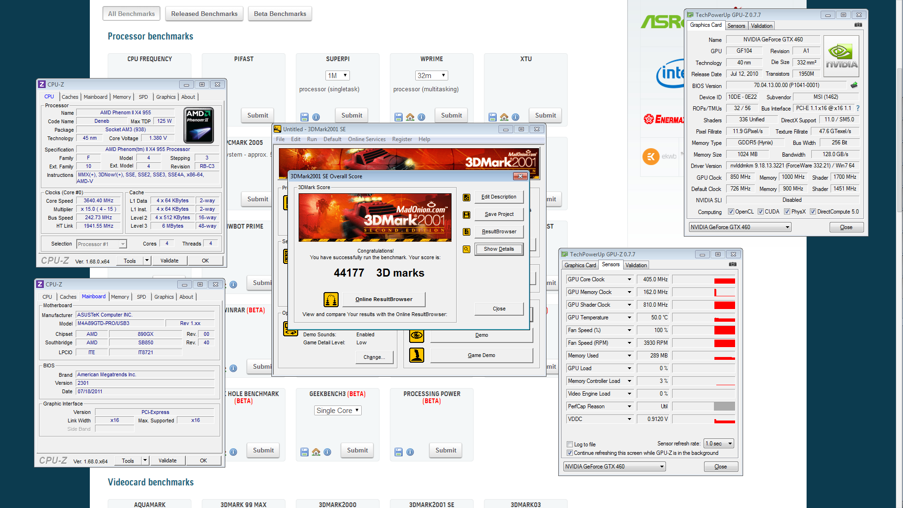Click camera screenshot icon in Sensors GPU-Z
Image resolution: width=903 pixels, height=508 pixels.
(733, 264)
